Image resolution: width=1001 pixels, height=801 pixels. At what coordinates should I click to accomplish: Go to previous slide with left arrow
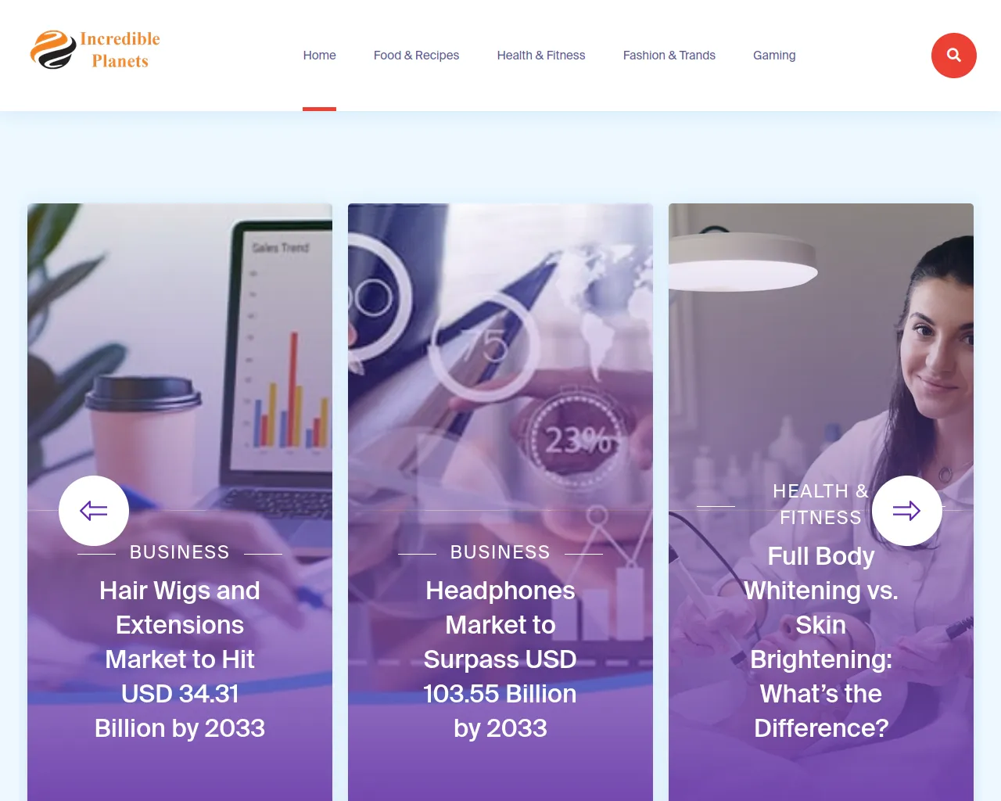pyautogui.click(x=94, y=511)
